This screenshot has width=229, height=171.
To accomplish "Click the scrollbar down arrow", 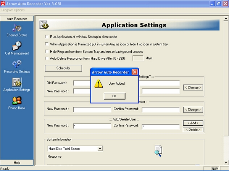I will pos(226,163).
